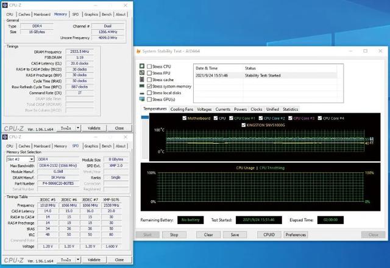Click Validate in upper CPU-Z window

point(94,128)
